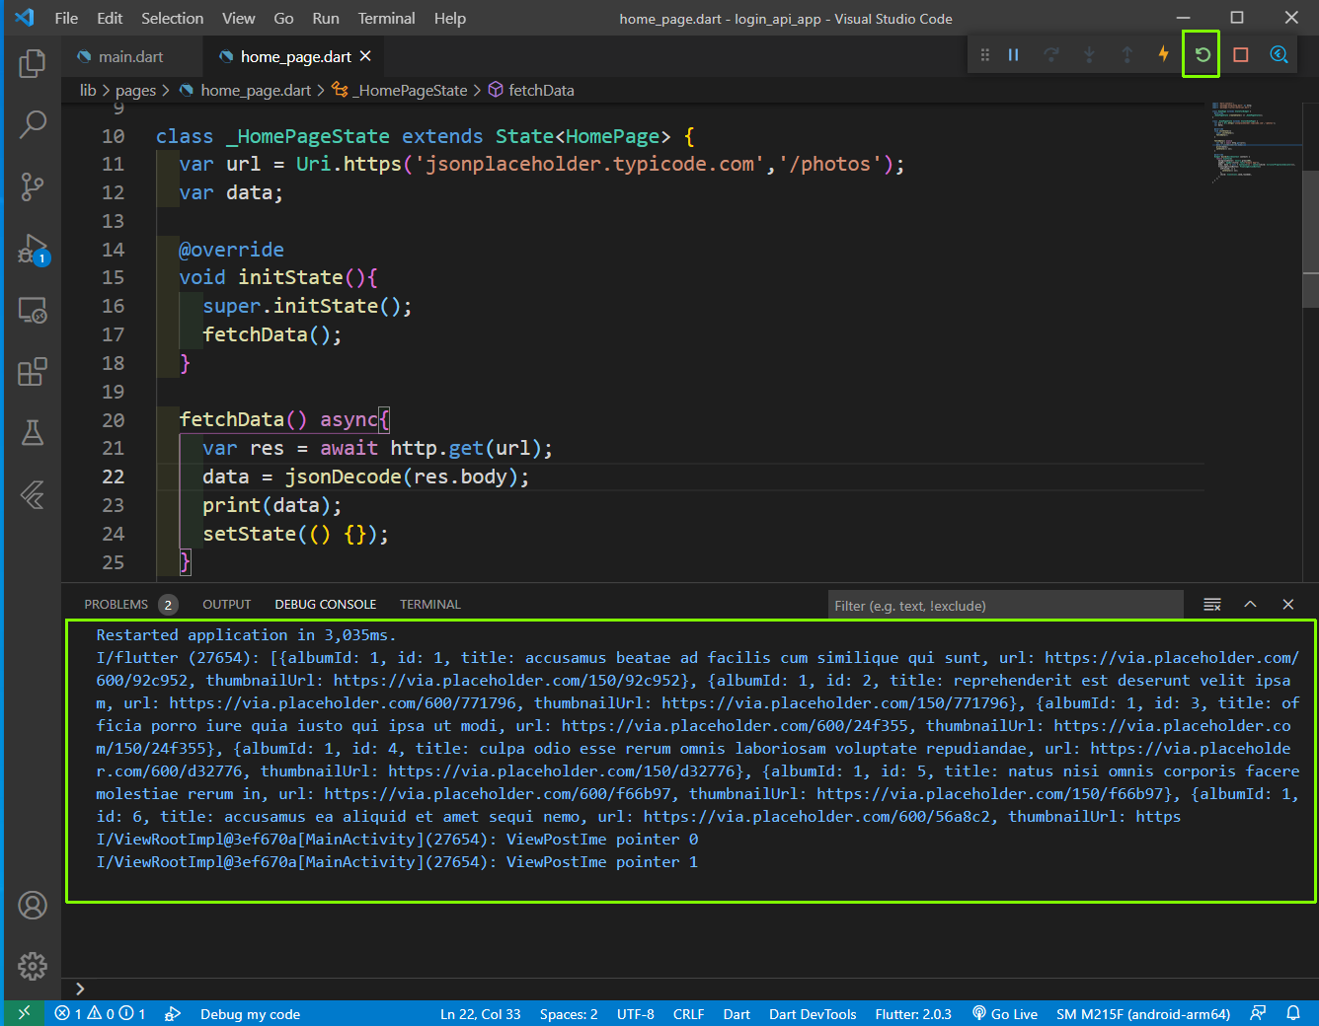Open the Manage gear menu
This screenshot has width=1319, height=1026.
coord(33,966)
